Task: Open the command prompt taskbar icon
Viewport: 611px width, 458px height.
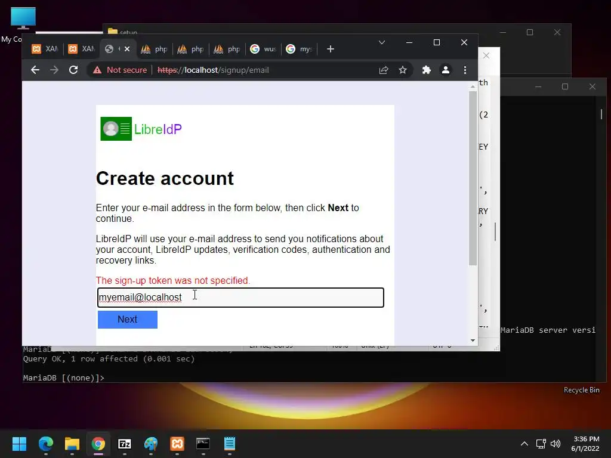Action: 203,444
